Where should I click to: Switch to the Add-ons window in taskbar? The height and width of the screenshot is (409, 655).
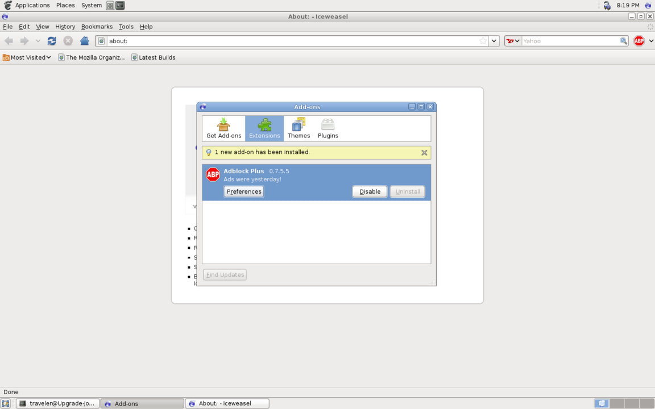point(142,403)
